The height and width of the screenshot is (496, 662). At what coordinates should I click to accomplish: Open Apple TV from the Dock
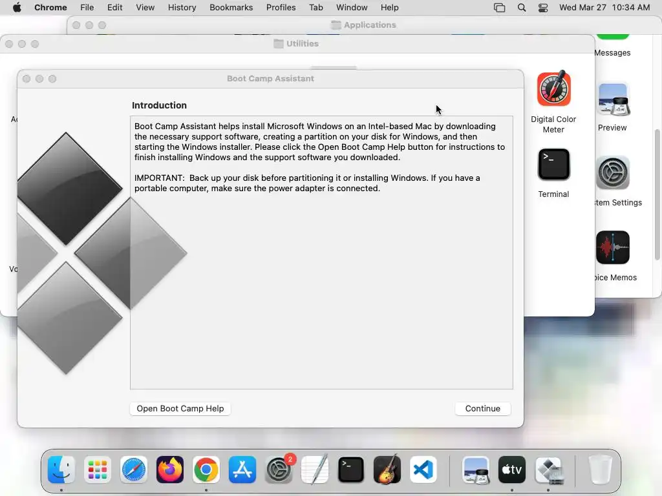pyautogui.click(x=512, y=470)
